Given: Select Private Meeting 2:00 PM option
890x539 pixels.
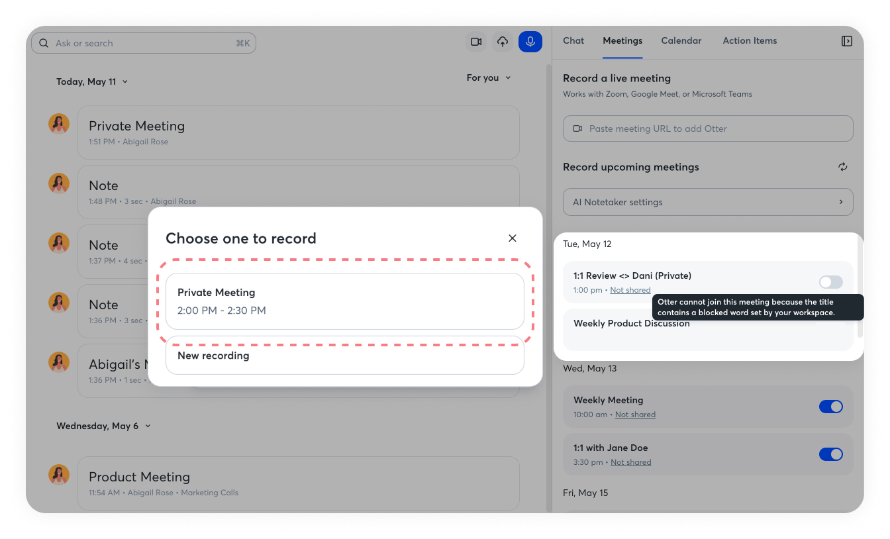Looking at the screenshot, I should pyautogui.click(x=344, y=301).
